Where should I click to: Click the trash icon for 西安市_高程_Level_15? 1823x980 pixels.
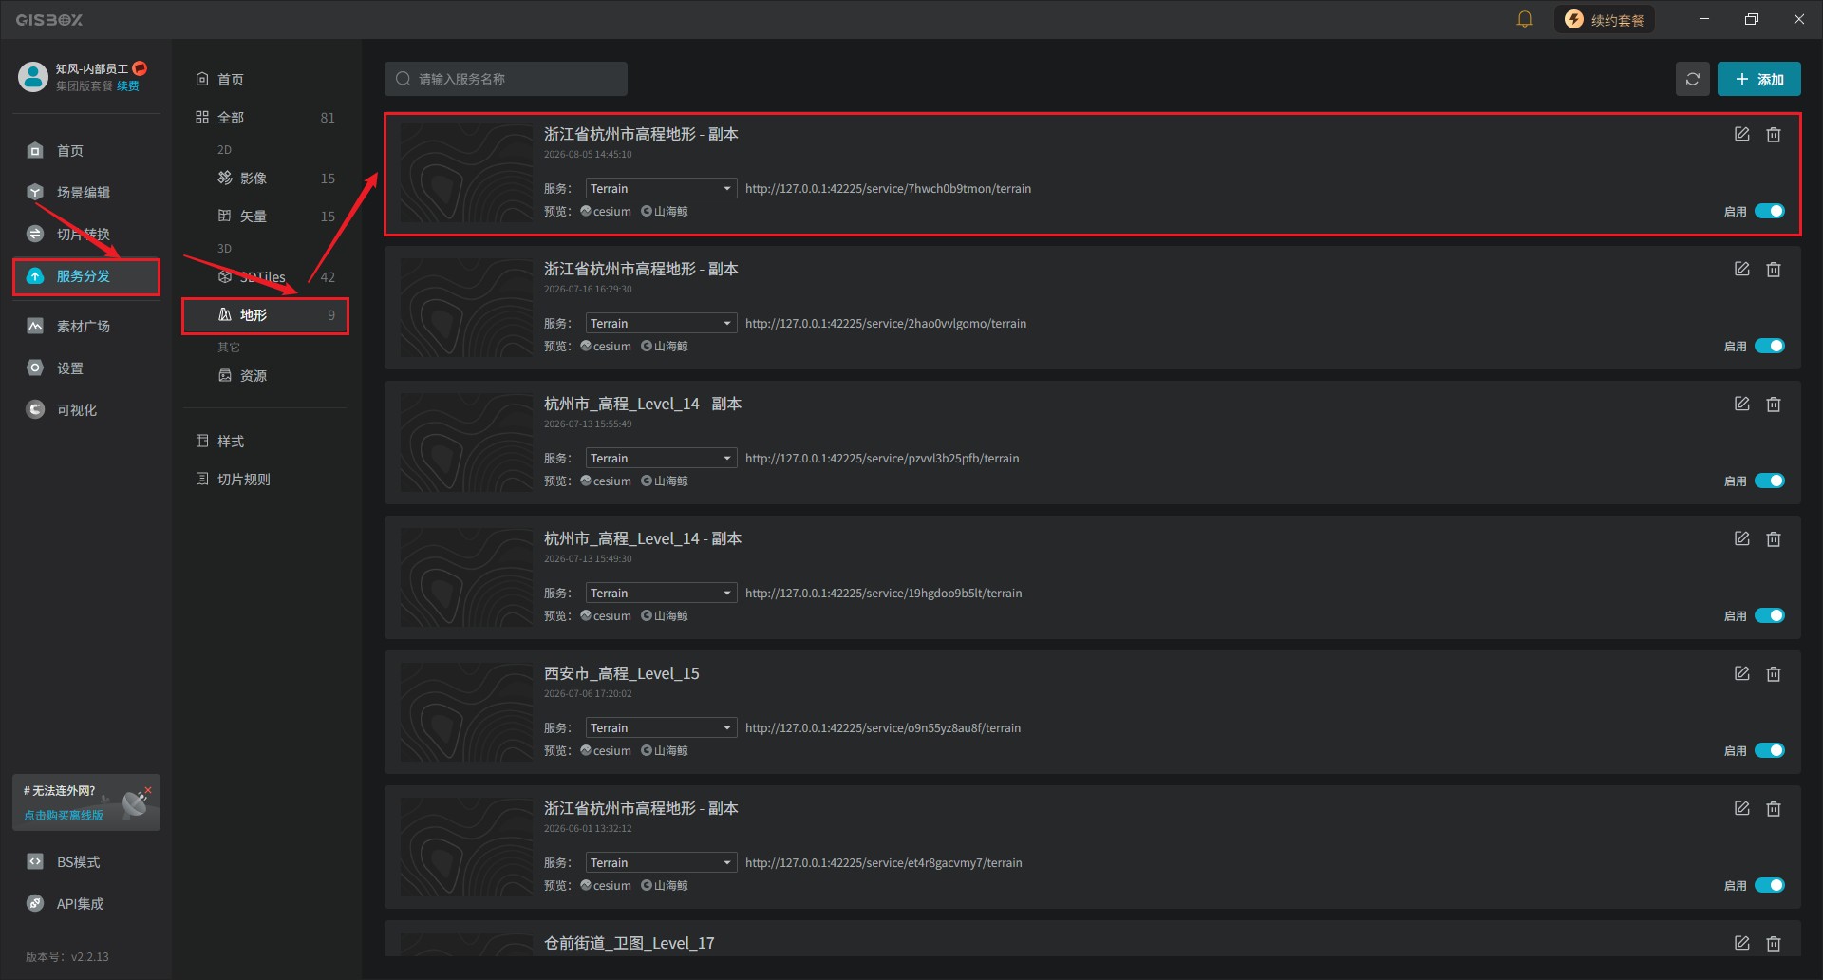coord(1773,674)
